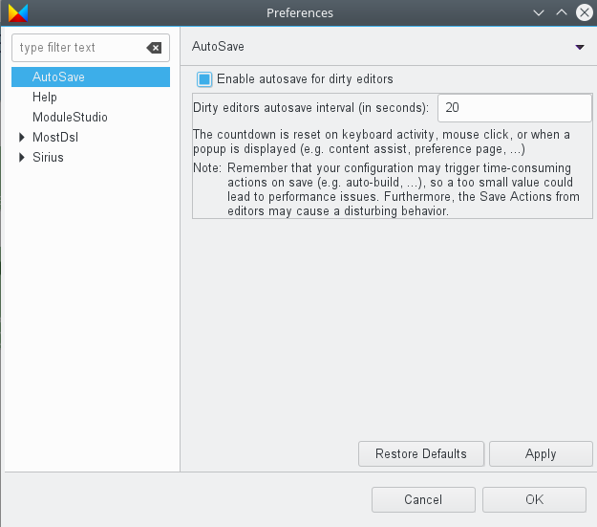This screenshot has width=597, height=527.
Task: Click the autosave interval seconds field
Action: pyautogui.click(x=515, y=108)
